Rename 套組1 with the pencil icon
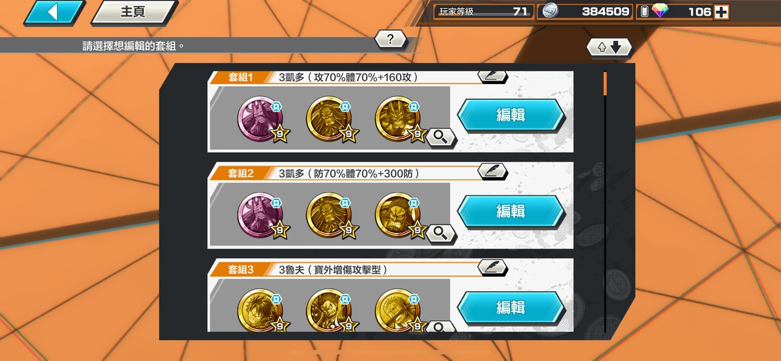 pyautogui.click(x=492, y=76)
